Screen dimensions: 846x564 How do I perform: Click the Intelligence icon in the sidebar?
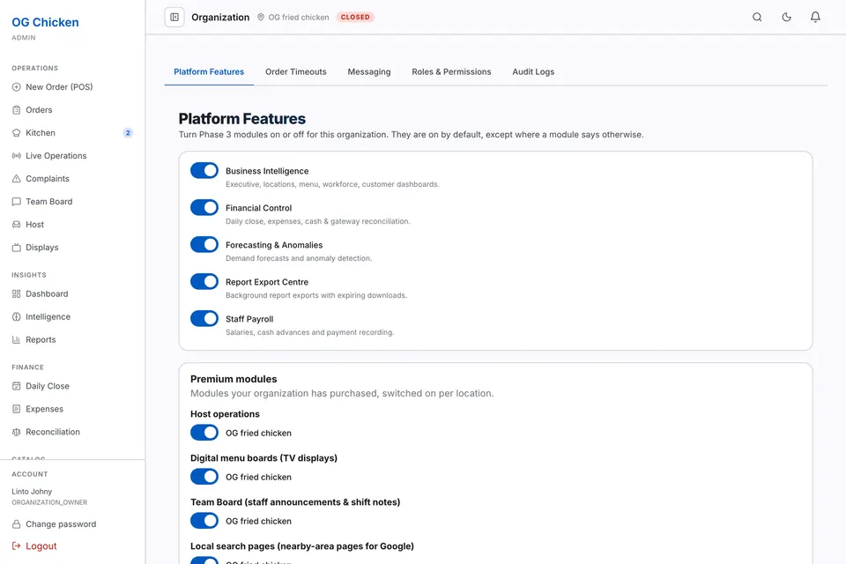tap(16, 317)
